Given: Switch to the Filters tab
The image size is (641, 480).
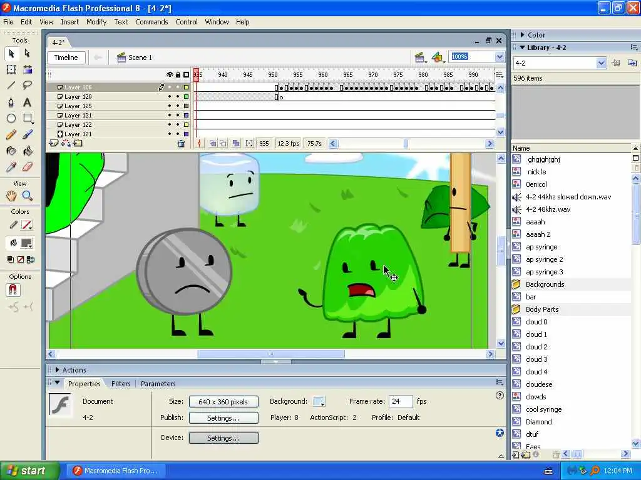Looking at the screenshot, I should (121, 384).
